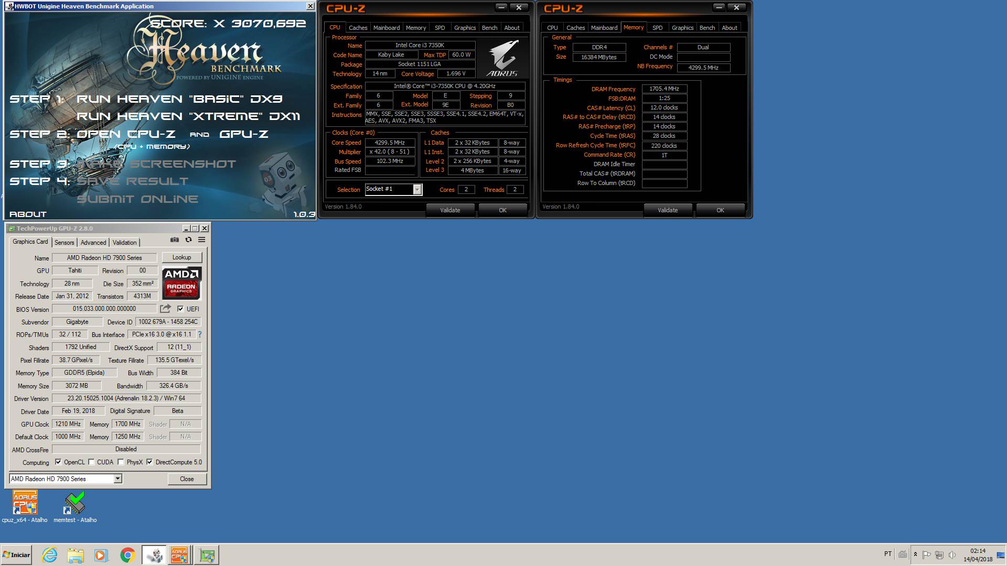Open Caches tab in left CPU-Z window
The height and width of the screenshot is (566, 1007).
pos(358,28)
